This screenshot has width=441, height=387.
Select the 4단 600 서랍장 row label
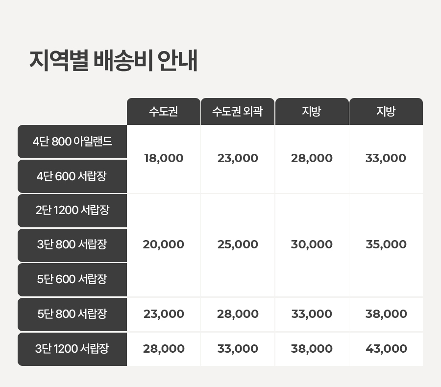click(x=73, y=176)
